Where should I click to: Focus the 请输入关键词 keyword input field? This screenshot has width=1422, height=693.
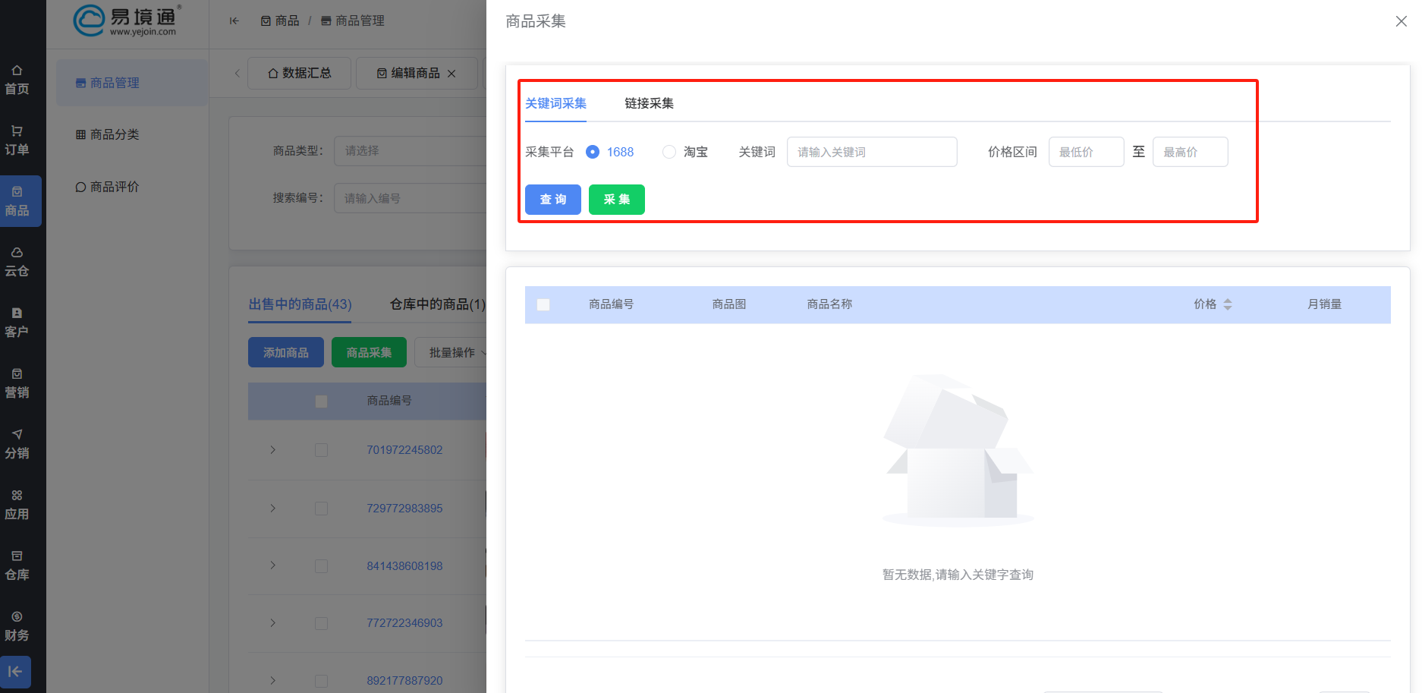click(871, 152)
